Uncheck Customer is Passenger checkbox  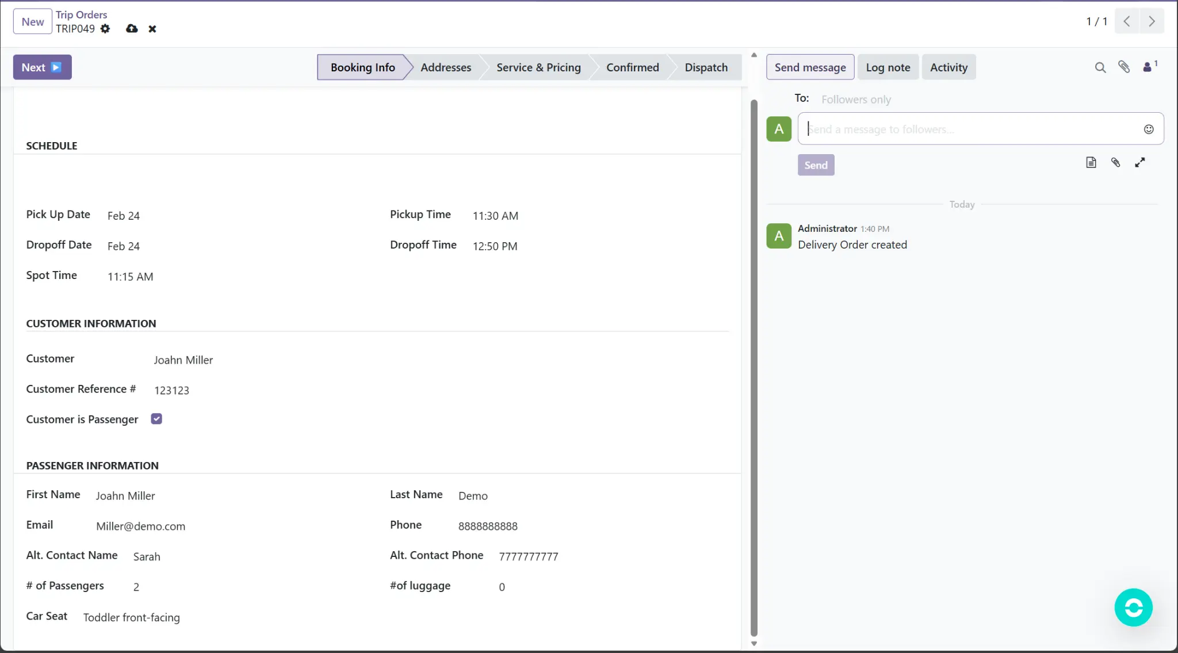click(x=156, y=419)
